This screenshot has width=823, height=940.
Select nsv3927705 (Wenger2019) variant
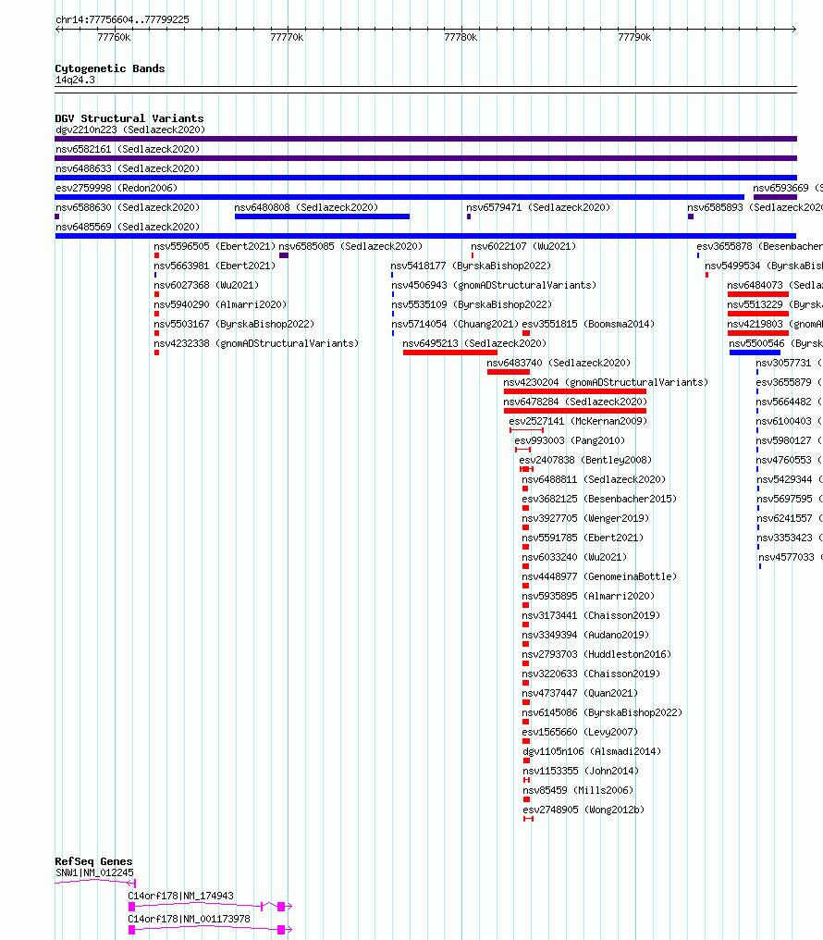[585, 518]
